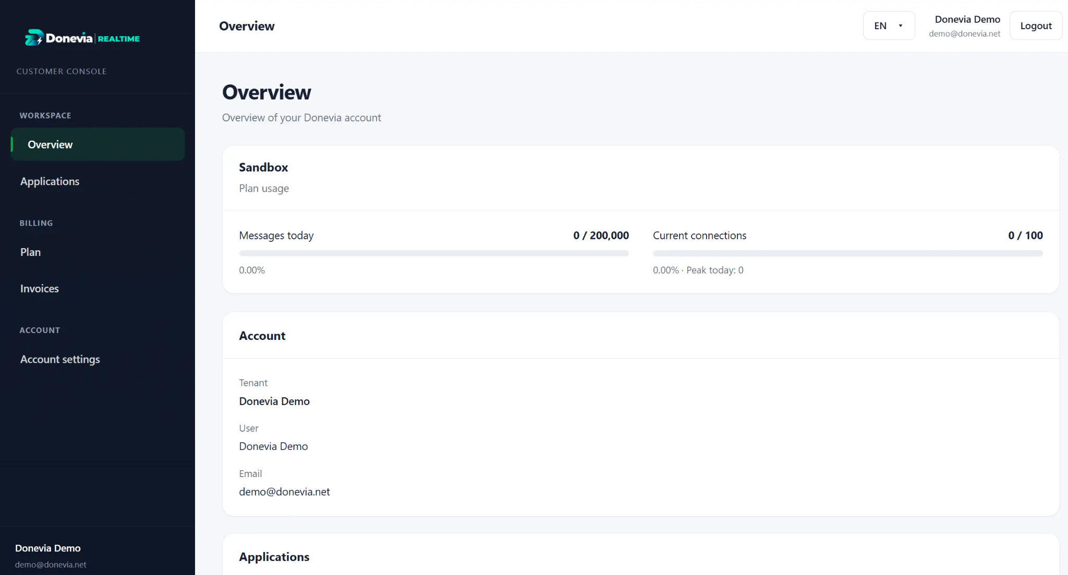
Task: Click 'Peak today: 0' text
Action: pyautogui.click(x=715, y=270)
